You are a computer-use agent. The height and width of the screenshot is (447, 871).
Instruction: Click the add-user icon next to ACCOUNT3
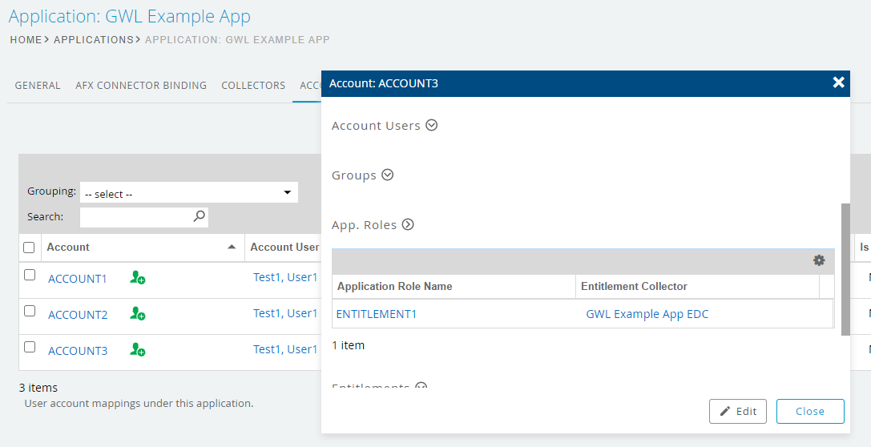click(x=138, y=350)
